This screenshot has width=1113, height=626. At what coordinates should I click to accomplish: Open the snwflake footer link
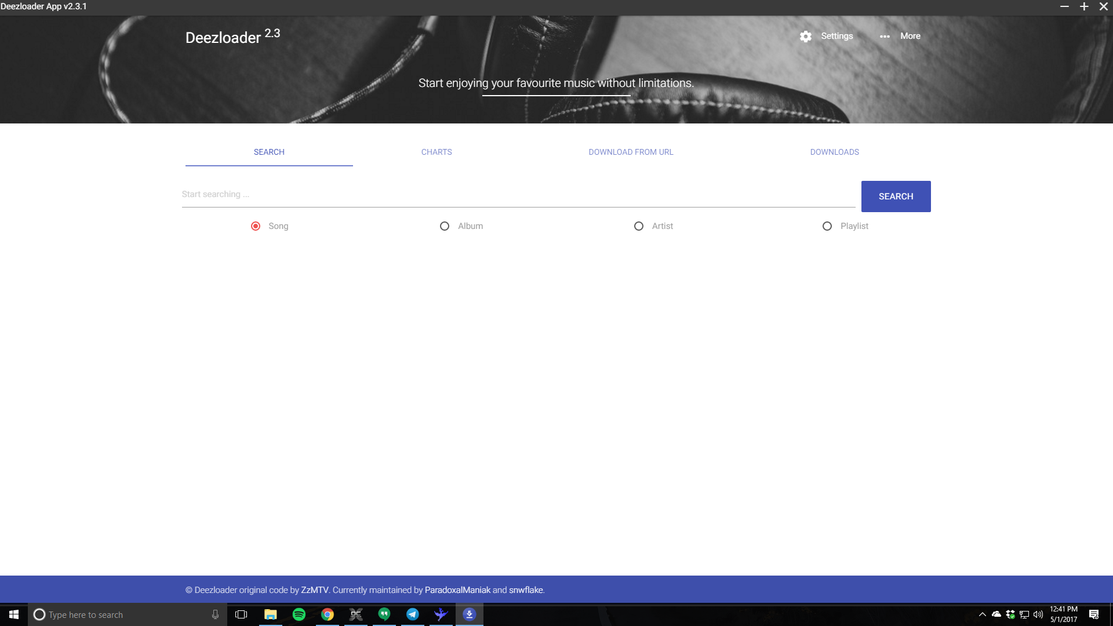coord(526,590)
